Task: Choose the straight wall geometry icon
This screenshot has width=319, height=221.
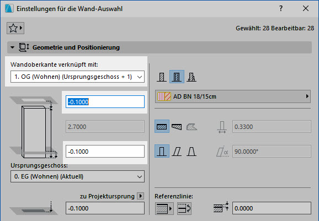Action: click(x=162, y=126)
